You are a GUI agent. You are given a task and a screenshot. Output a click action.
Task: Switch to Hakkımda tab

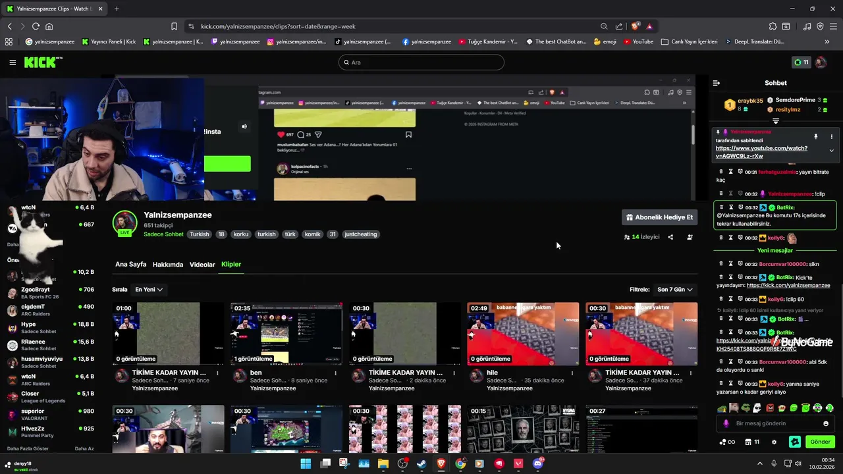168,264
